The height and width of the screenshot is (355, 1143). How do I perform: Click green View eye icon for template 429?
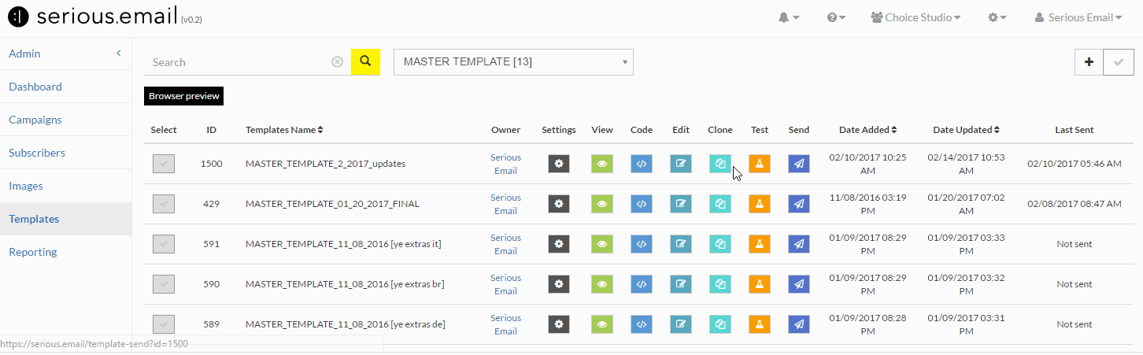click(x=602, y=204)
